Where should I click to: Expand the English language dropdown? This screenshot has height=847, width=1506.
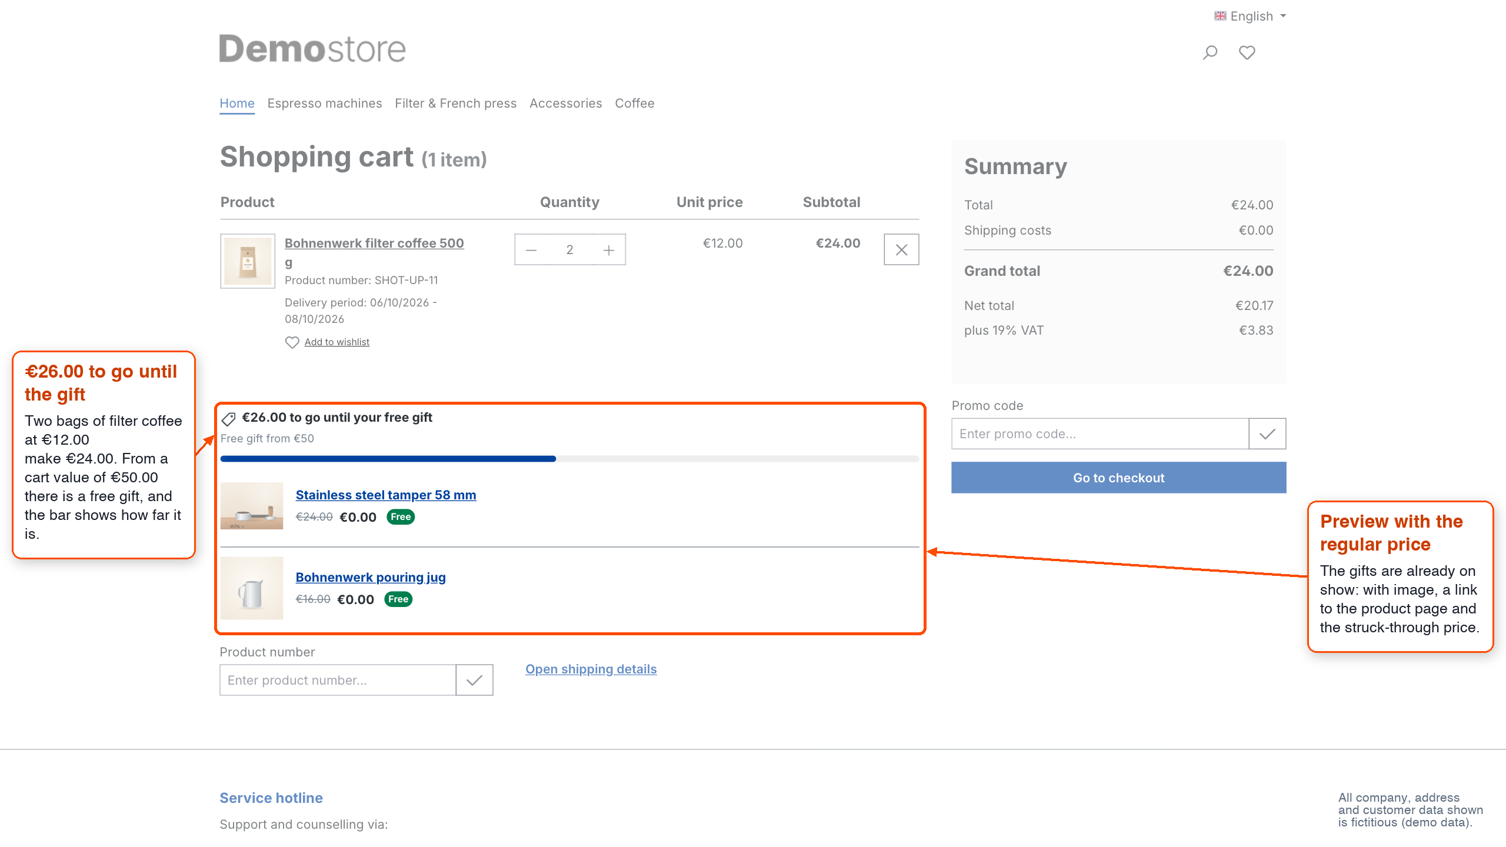tap(1250, 16)
